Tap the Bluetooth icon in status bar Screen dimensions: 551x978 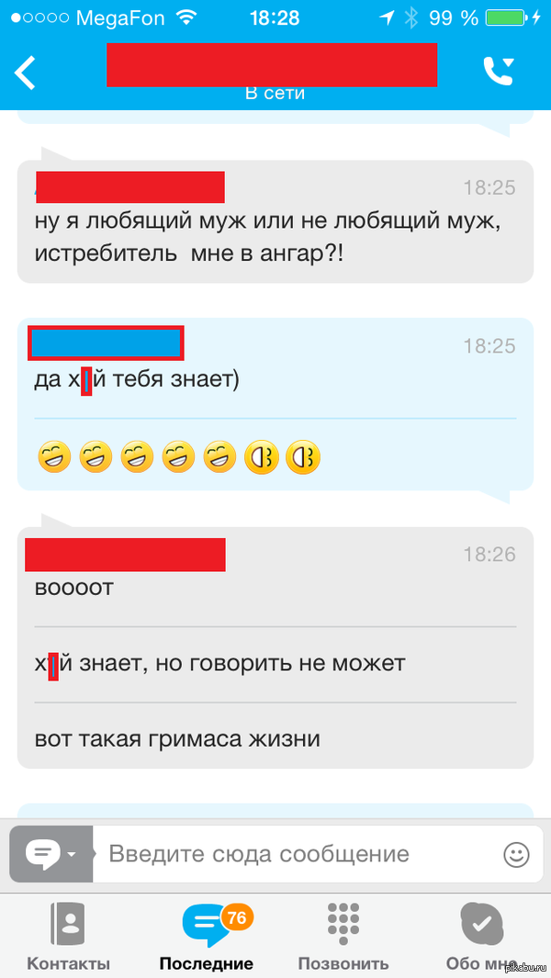[x=410, y=18]
